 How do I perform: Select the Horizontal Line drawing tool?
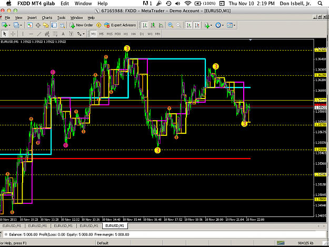tap(31, 34)
